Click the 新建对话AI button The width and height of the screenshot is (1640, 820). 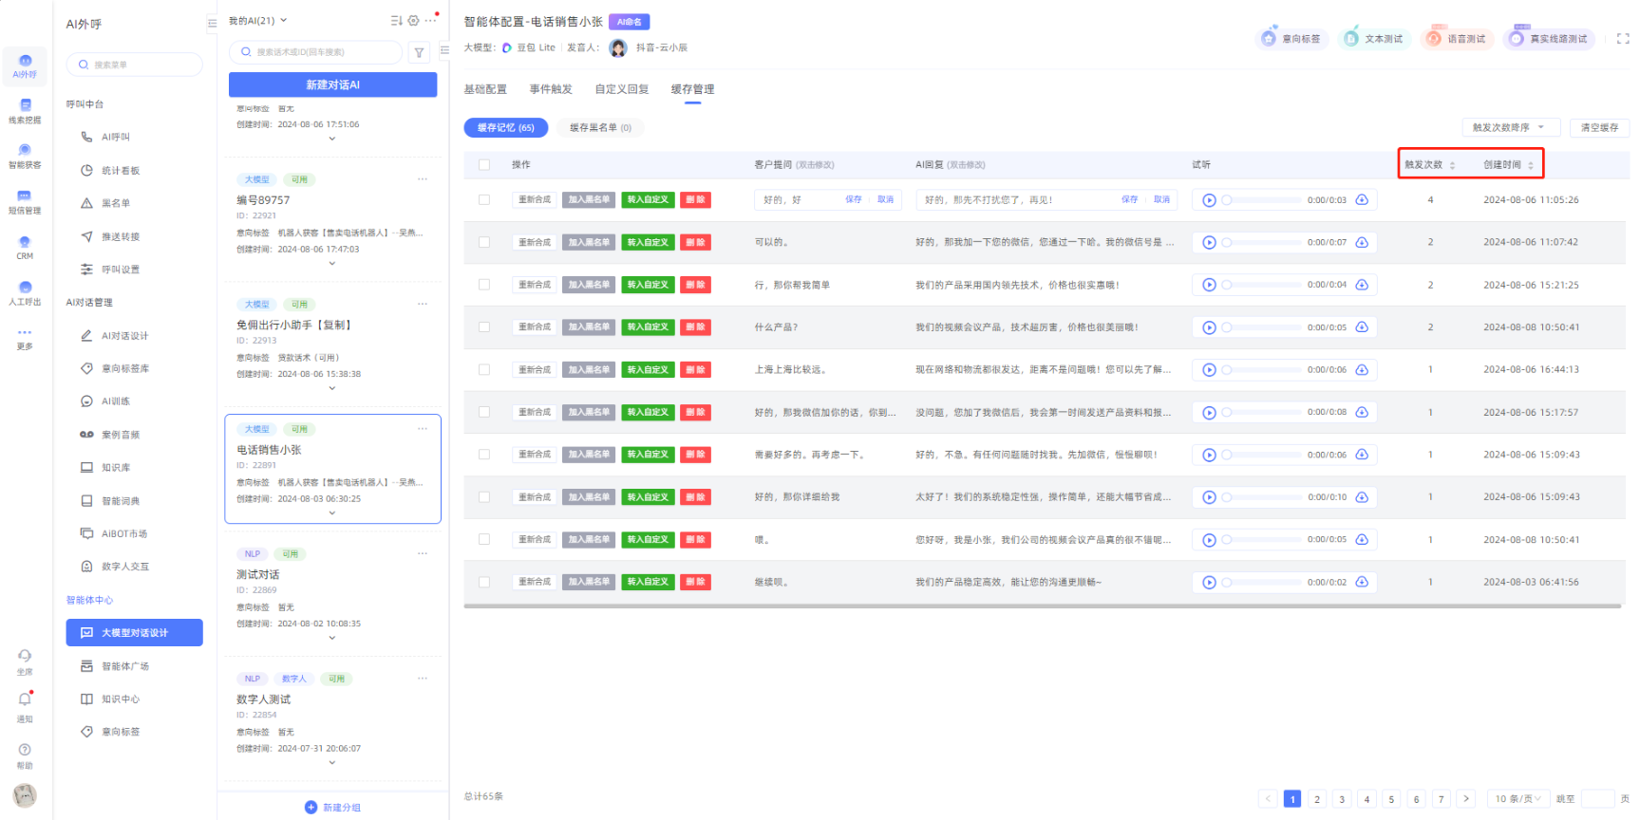click(332, 85)
